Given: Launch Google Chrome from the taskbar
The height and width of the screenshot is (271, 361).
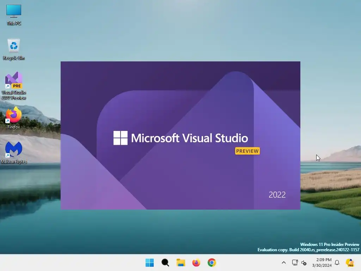Looking at the screenshot, I should pyautogui.click(x=212, y=263).
